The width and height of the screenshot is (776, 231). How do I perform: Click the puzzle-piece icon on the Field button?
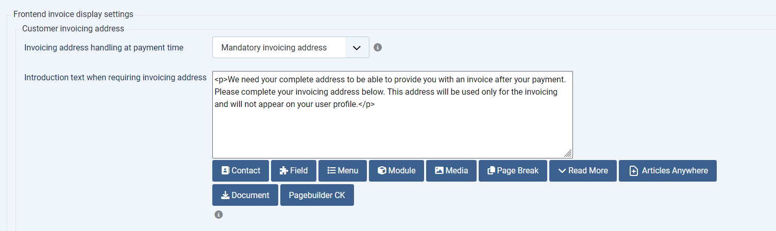tap(283, 170)
